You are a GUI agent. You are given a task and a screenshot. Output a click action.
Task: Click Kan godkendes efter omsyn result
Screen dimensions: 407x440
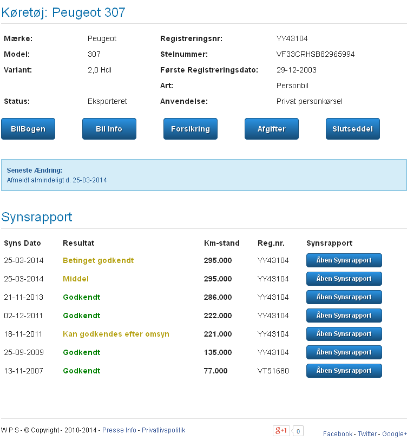tap(116, 334)
